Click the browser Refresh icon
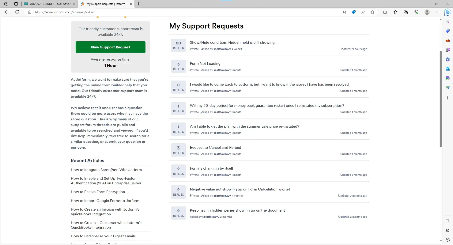Screen dimensions: 453x245 [x=17, y=12]
